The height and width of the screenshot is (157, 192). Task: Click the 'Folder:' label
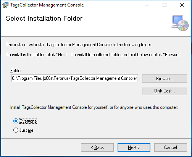pos(16,71)
